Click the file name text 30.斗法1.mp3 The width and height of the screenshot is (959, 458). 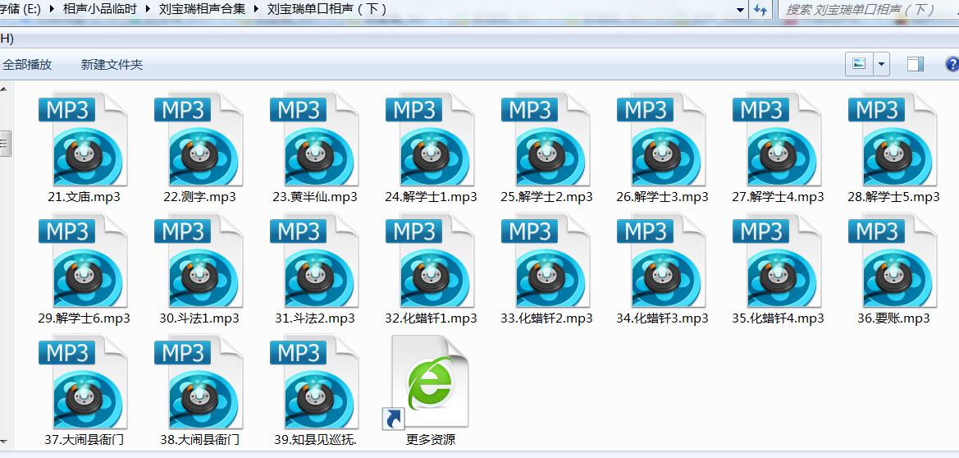pos(199,318)
